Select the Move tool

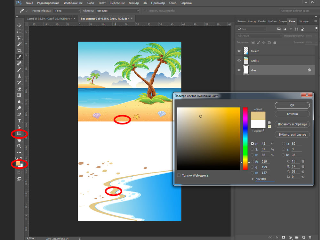(19, 25)
